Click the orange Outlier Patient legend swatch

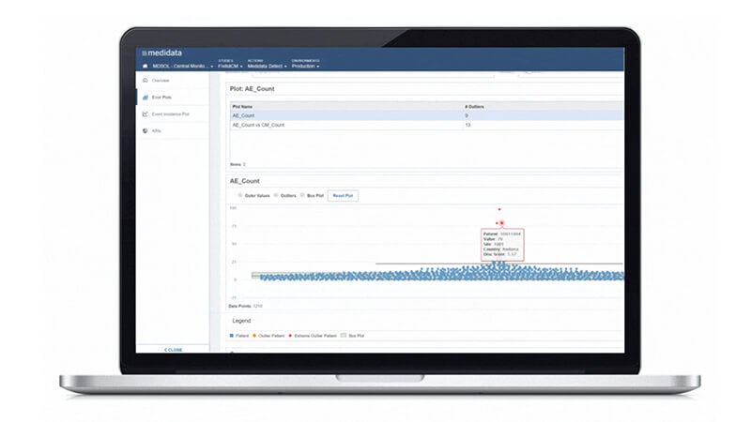point(254,336)
